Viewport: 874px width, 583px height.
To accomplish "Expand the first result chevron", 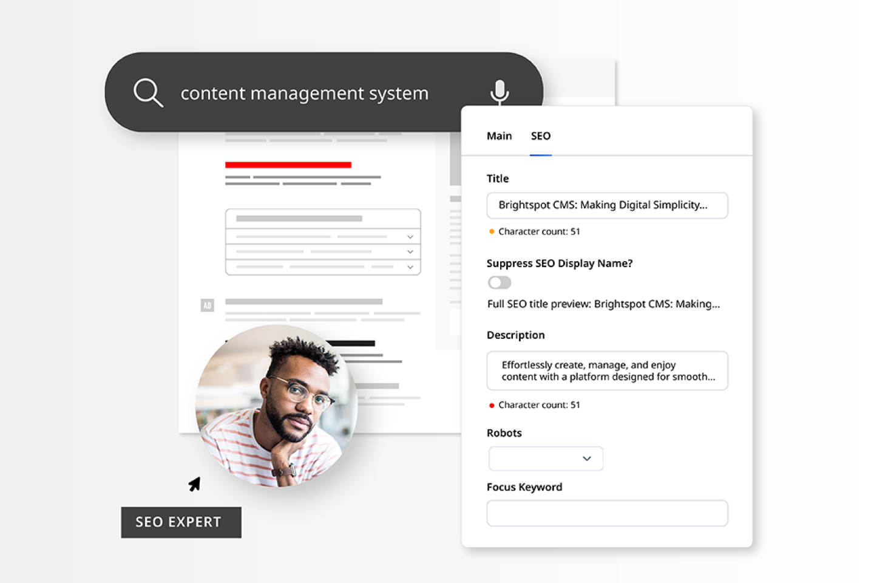I will pyautogui.click(x=410, y=236).
